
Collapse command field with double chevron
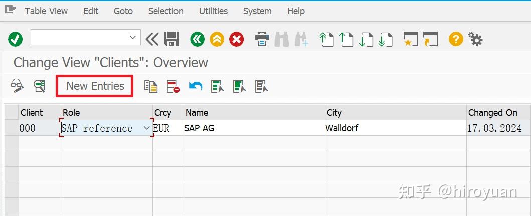pos(152,39)
